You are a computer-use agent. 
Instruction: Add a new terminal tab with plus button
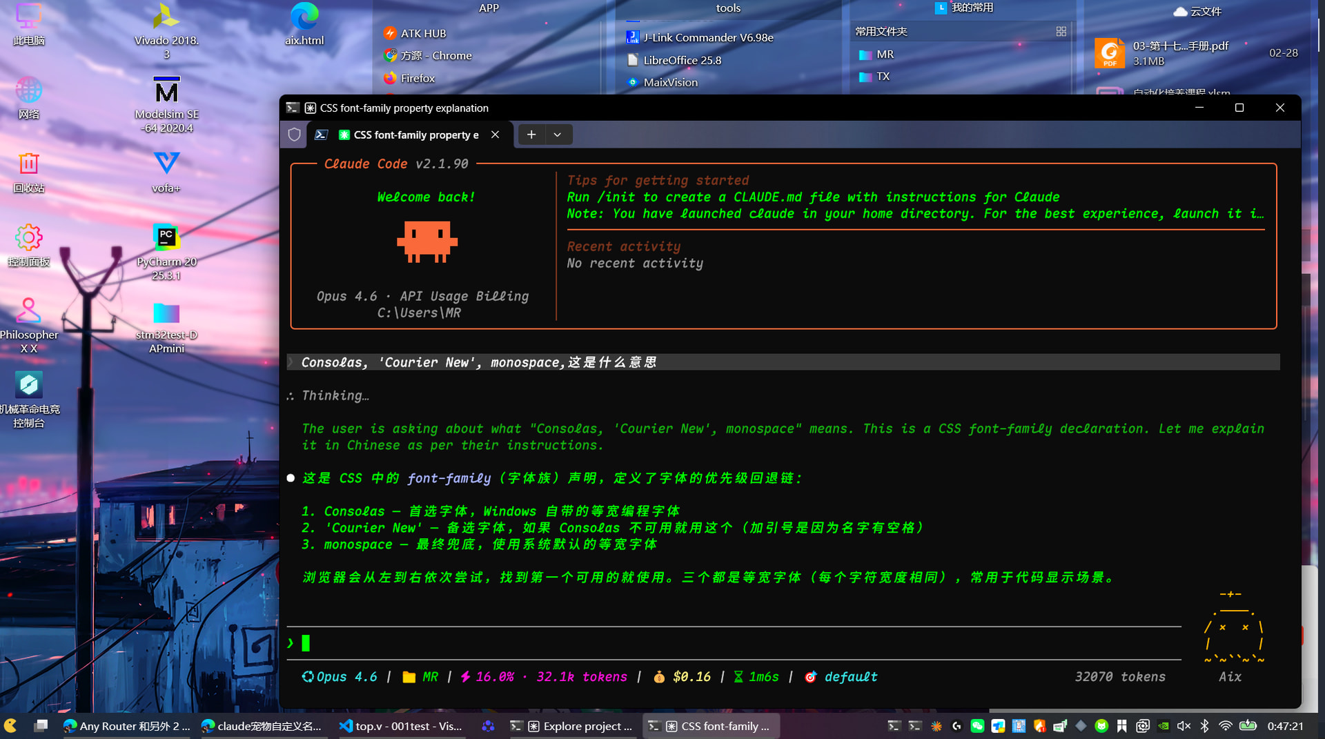(531, 135)
